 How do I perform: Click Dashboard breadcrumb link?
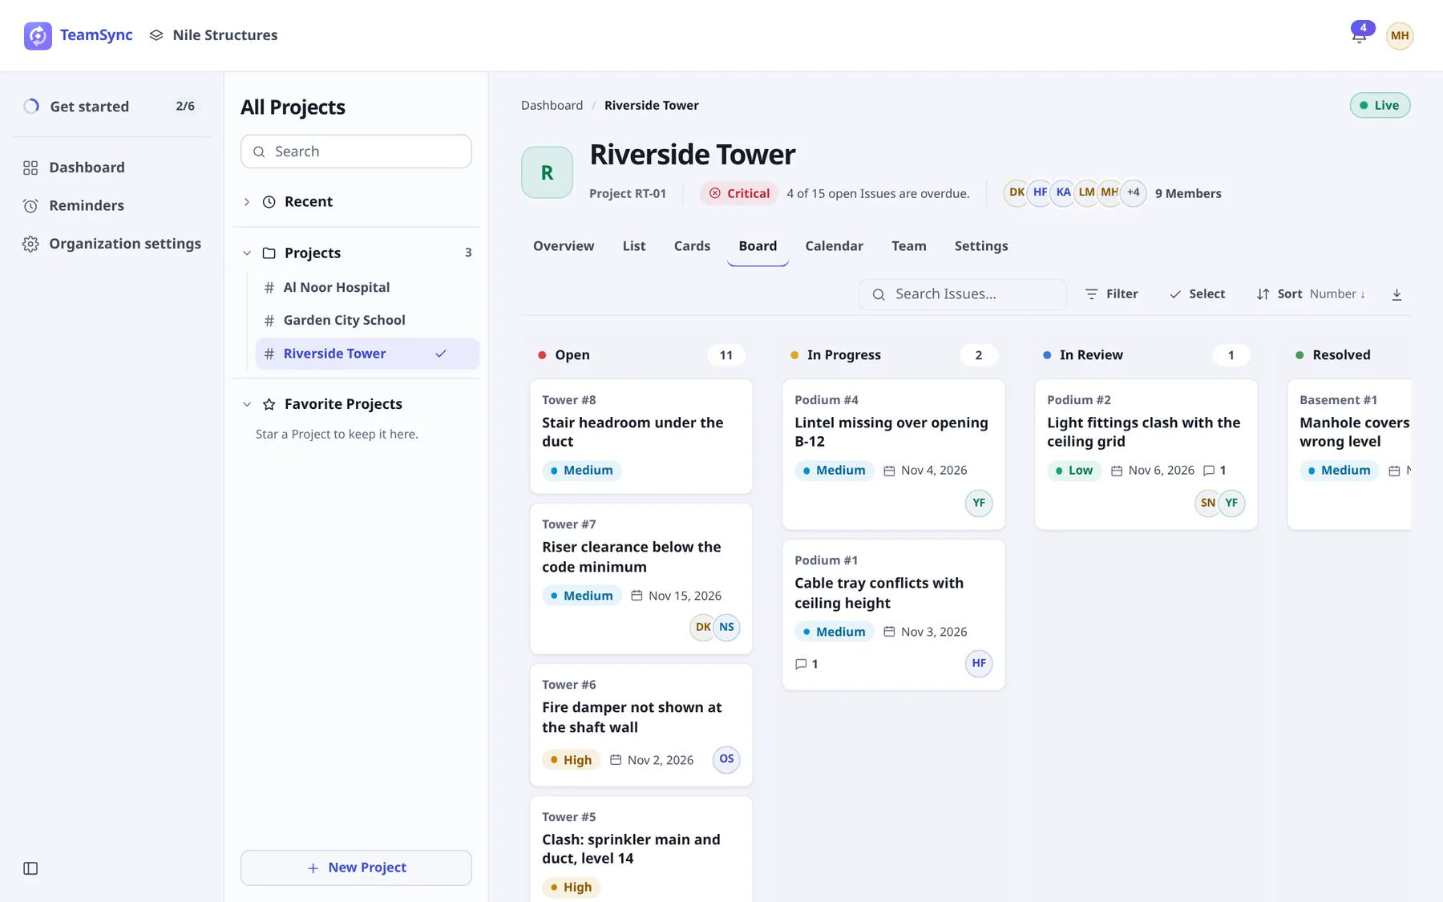point(552,105)
